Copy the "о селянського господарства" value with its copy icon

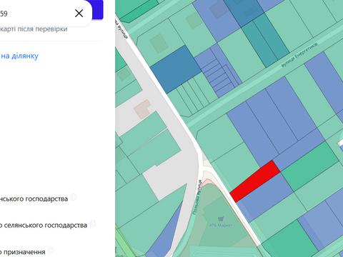93,223
